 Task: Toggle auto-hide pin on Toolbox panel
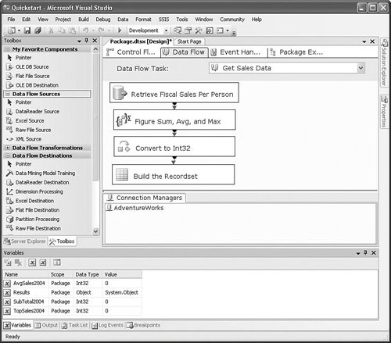[87, 41]
